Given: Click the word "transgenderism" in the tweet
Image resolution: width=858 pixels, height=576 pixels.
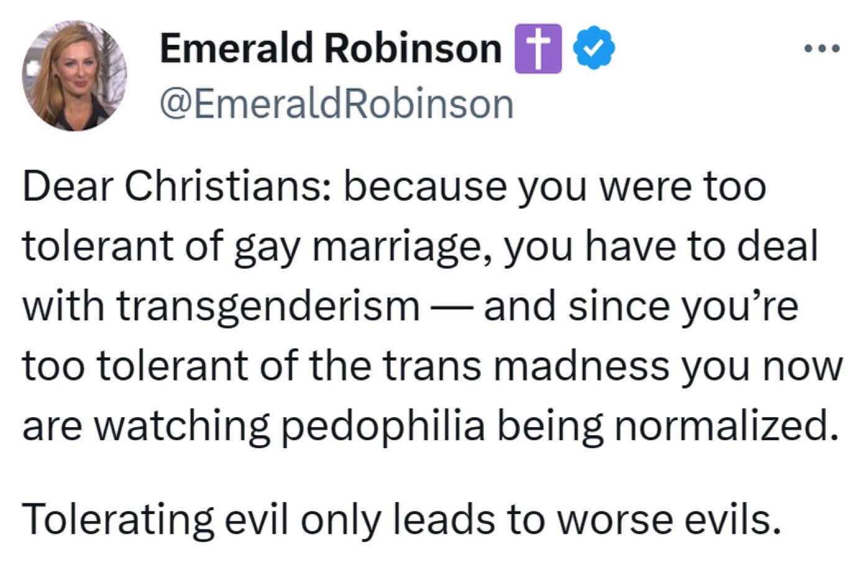Looking at the screenshot, I should (x=268, y=306).
